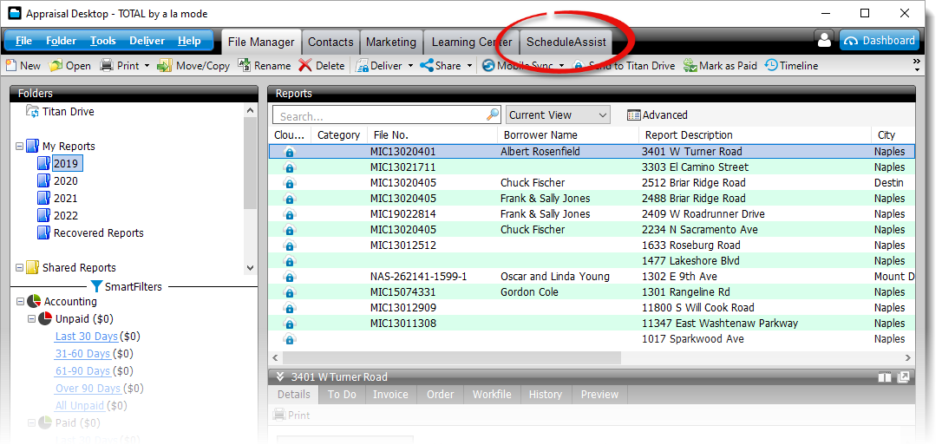
Task: Click cloud icon in 3303 El Camino row
Action: 290,167
